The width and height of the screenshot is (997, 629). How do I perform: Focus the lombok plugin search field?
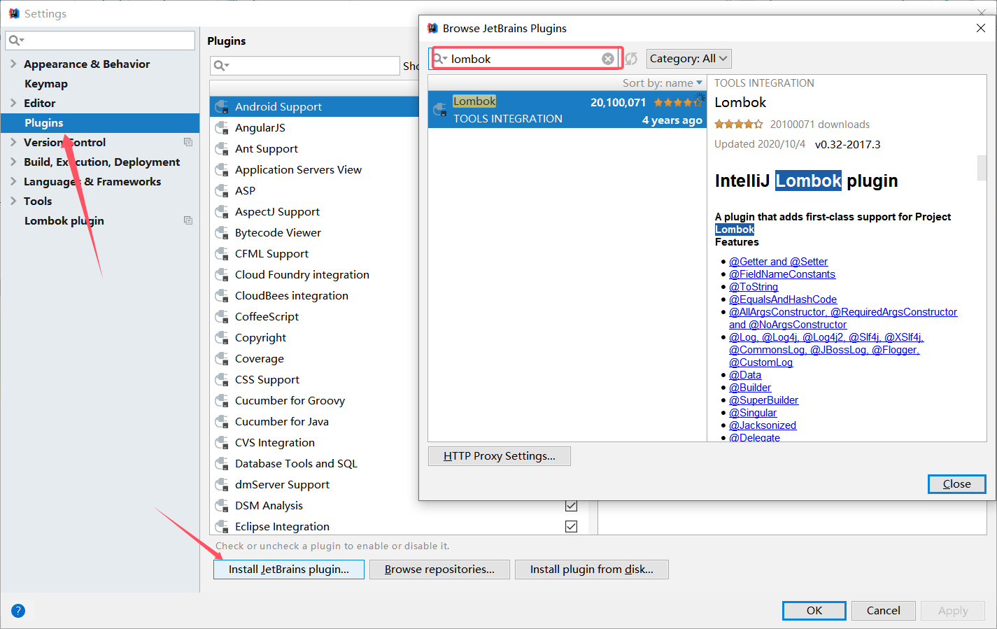[x=525, y=59]
